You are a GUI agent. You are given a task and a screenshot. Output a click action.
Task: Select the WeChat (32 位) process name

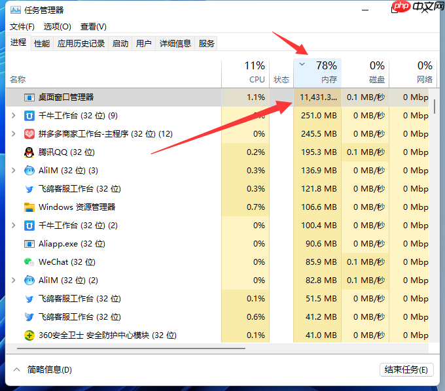(x=67, y=262)
